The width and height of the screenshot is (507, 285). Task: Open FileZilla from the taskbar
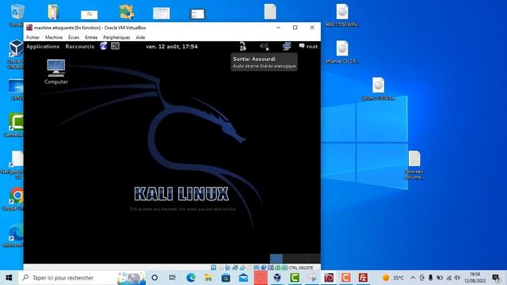pos(363,278)
